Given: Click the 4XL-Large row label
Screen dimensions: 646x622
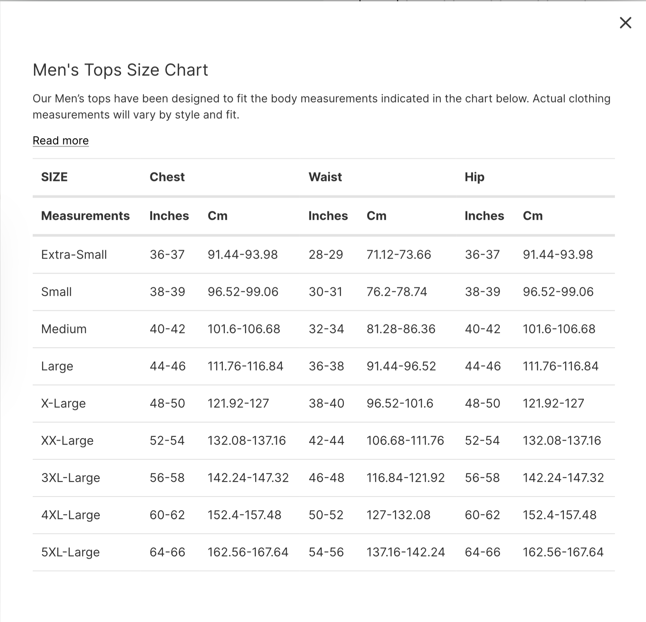Looking at the screenshot, I should [x=71, y=515].
